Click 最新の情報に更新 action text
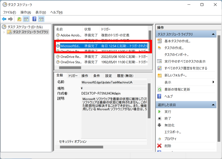Screen dimensions: 222x159 coord(177,89)
